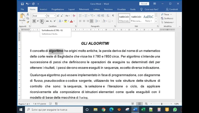199x113 pixels.
Task: Open the font size 12 dropdown
Action: 55,16
